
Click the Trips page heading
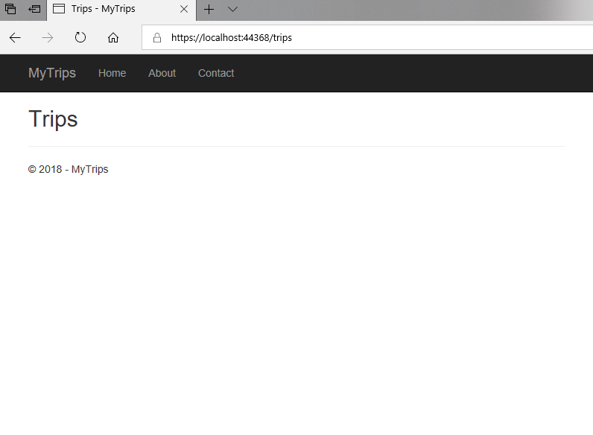(x=53, y=119)
